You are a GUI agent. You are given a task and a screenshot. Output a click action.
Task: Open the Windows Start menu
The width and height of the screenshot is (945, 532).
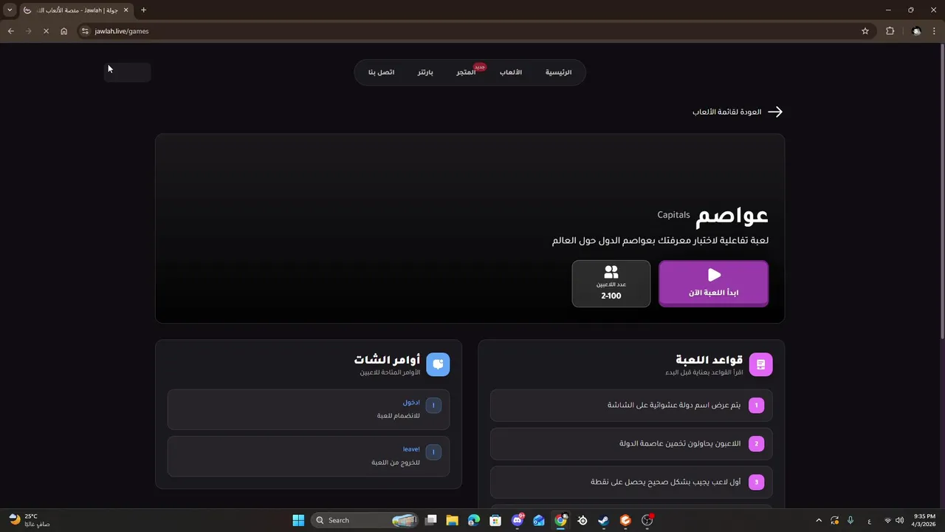tap(298, 520)
